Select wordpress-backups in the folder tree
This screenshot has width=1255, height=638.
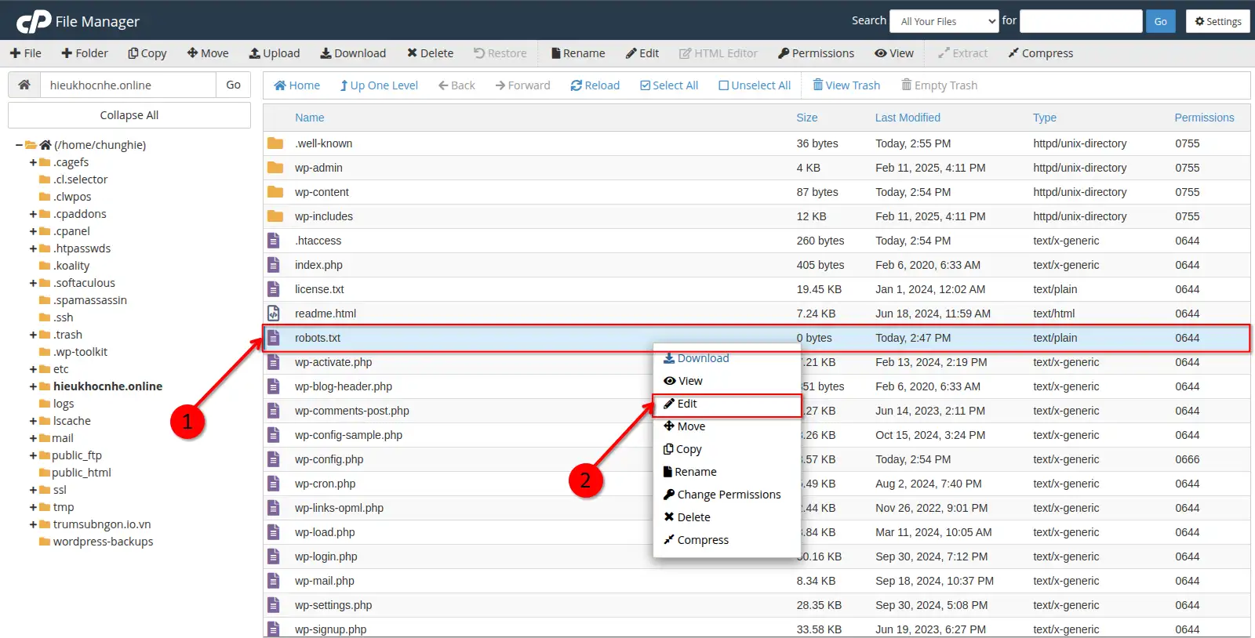click(x=103, y=542)
